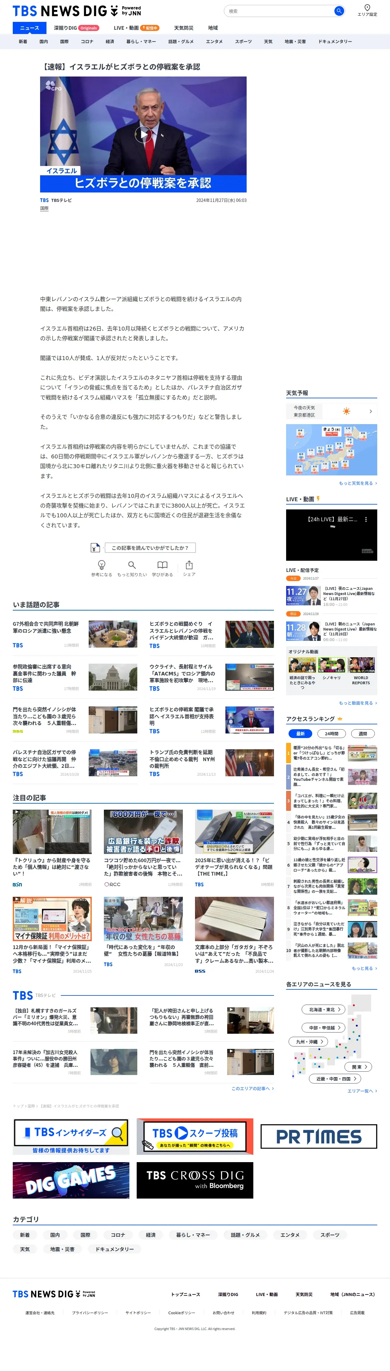Viewport: 390px width, 1371px height.
Task: Click the シェア share icon
Action: pos(189,565)
